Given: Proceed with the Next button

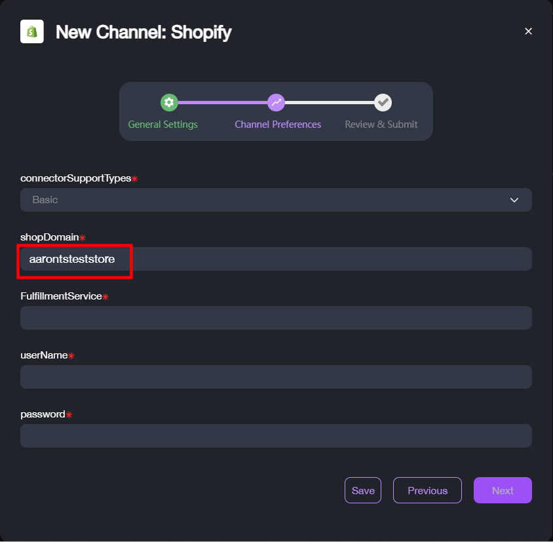Looking at the screenshot, I should 503,490.
